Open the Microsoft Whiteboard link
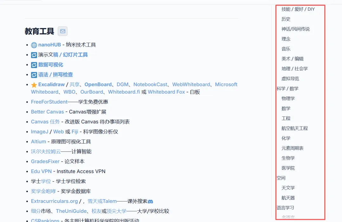Image resolution: width=342 pixels, height=222 pixels. click(x=226, y=84)
